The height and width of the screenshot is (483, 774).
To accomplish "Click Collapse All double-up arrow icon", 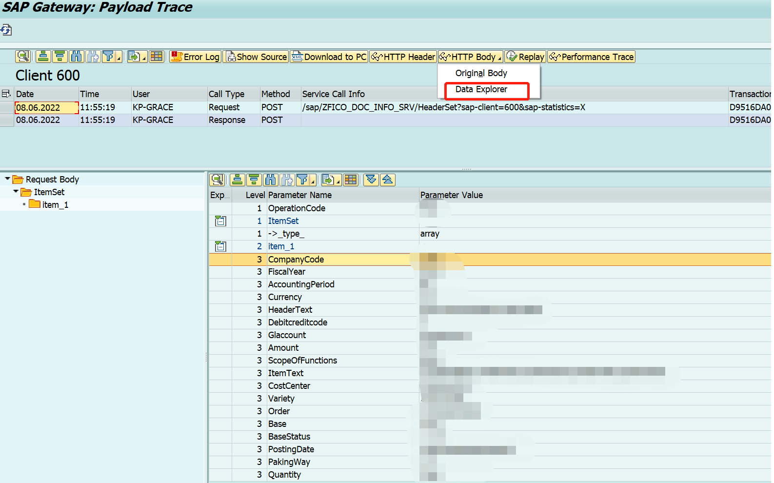I will click(x=388, y=180).
